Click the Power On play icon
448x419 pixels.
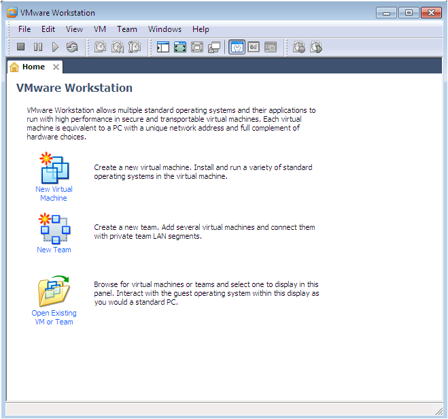click(55, 47)
